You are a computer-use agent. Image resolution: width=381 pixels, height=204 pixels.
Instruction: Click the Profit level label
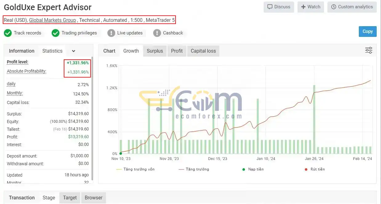[18, 62]
